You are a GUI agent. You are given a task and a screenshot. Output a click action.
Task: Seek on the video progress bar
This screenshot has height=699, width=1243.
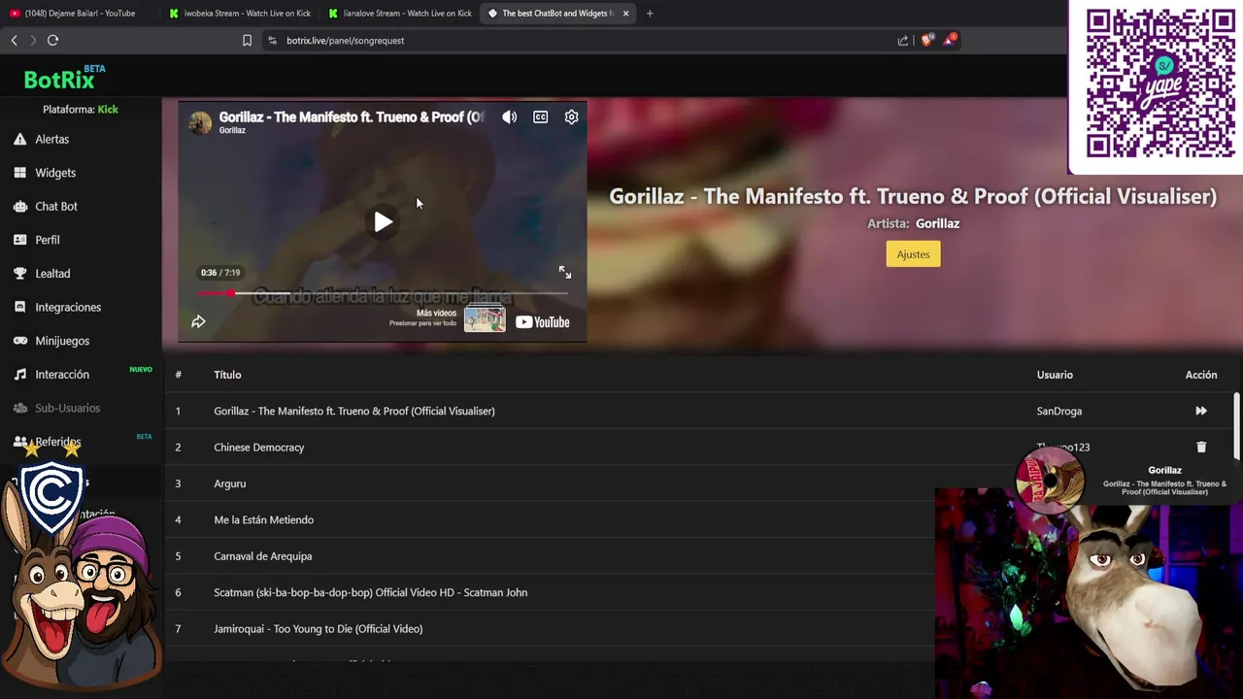click(x=383, y=293)
